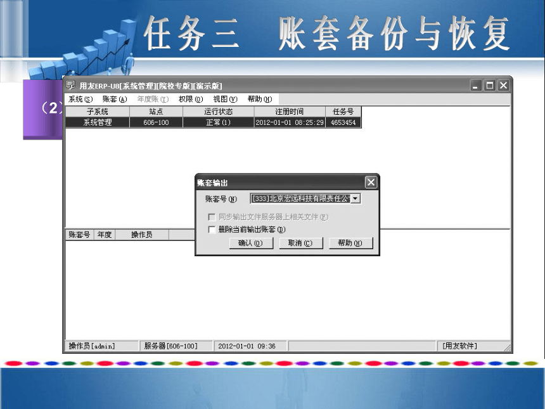This screenshot has width=545, height=409.
Task: Close the ERP-U8 system management window
Action: coord(503,86)
